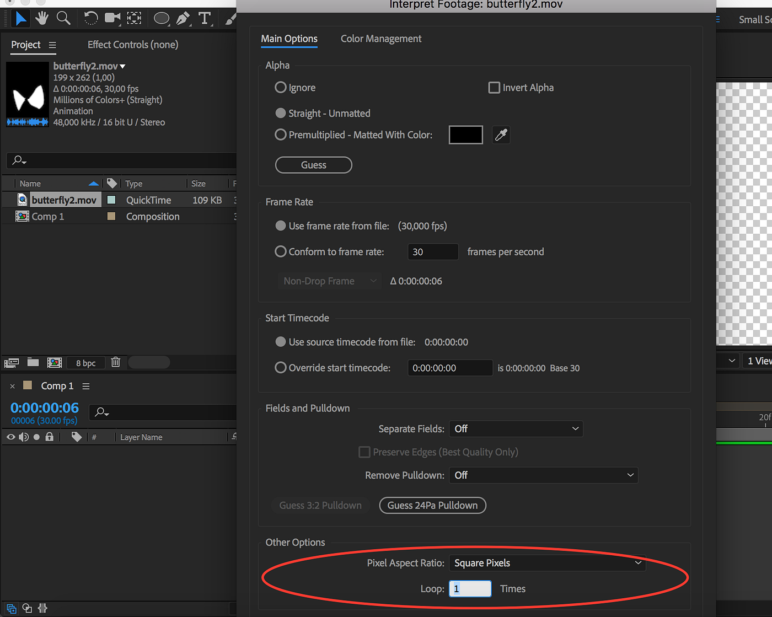
Task: Click the Guess 24Pa Pulldown button
Action: (432, 505)
